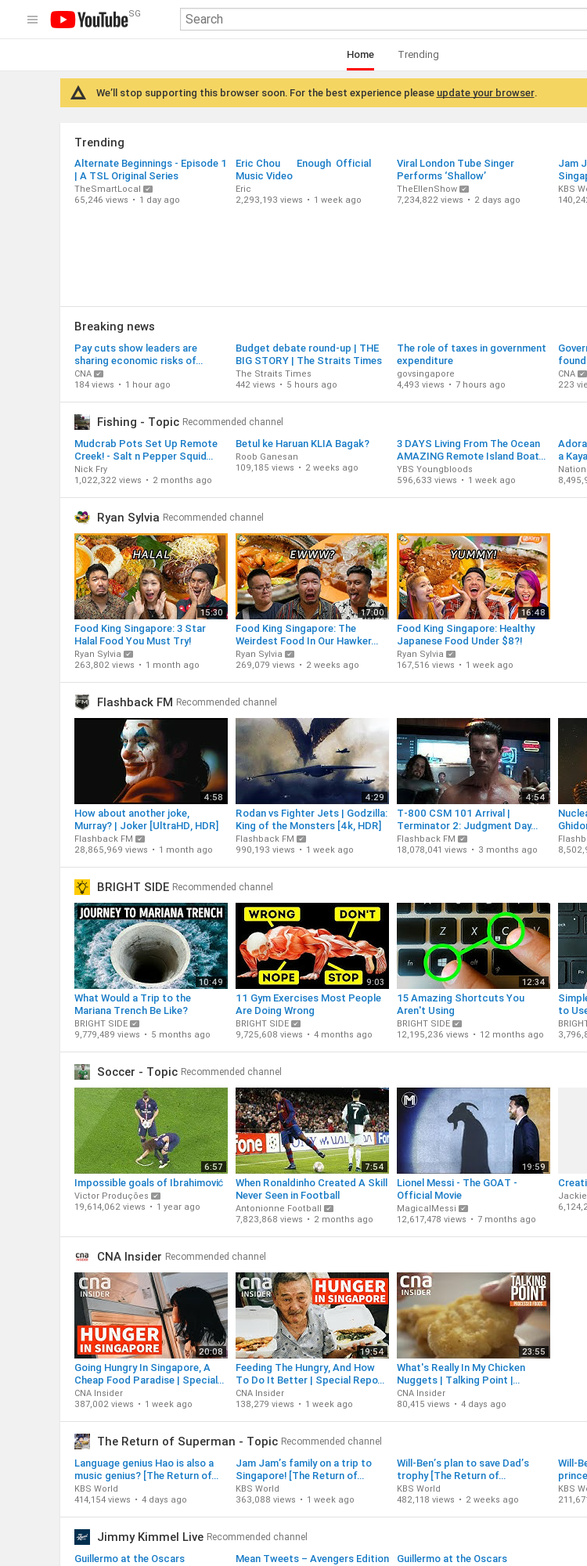Open the Jimmy Kimmel Live channel heading

150,1537
